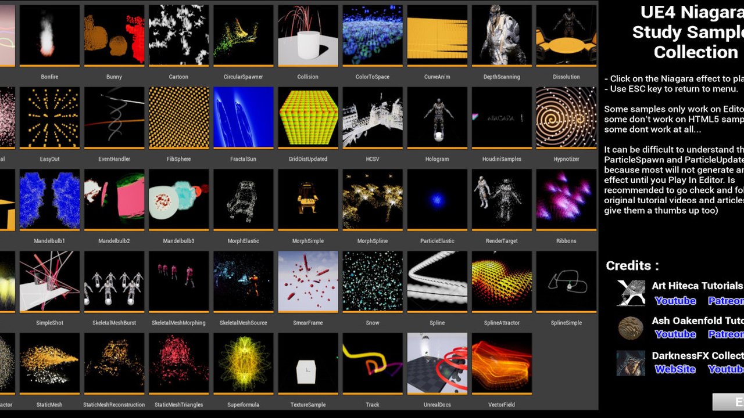Launch the VectorField sample
The image size is (744, 418).
pos(501,363)
